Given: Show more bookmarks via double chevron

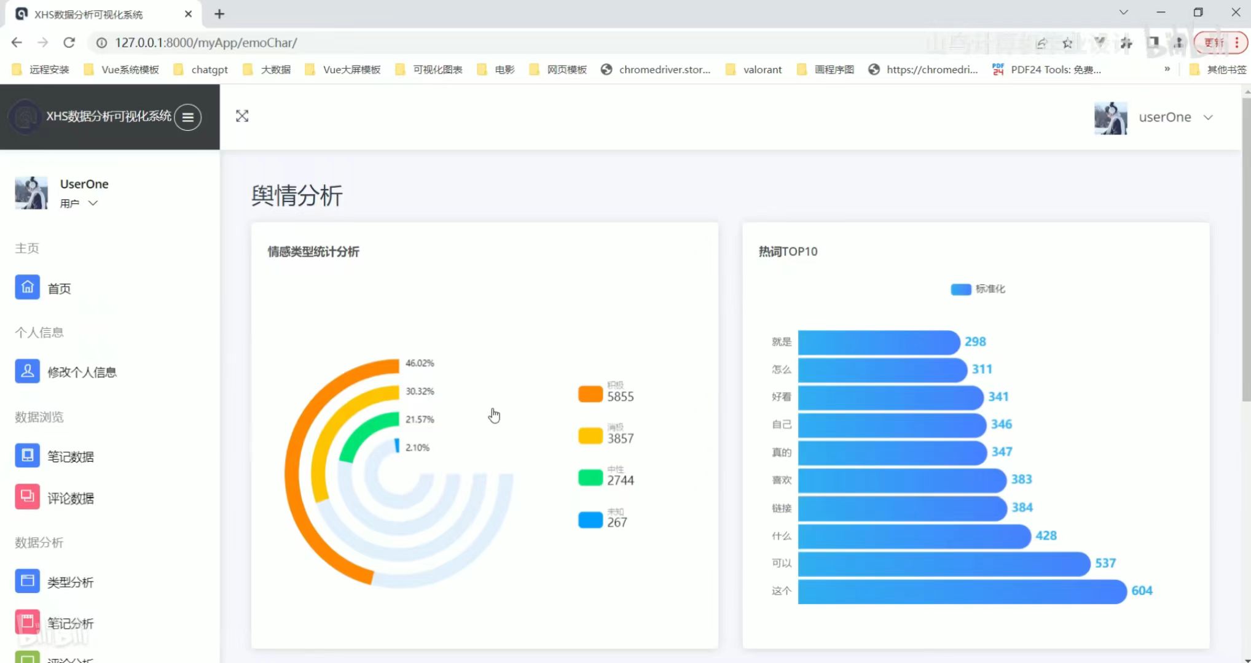Looking at the screenshot, I should click(x=1167, y=69).
